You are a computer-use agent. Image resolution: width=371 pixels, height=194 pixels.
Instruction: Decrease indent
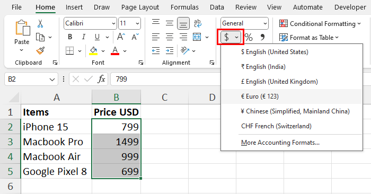(x=156, y=51)
